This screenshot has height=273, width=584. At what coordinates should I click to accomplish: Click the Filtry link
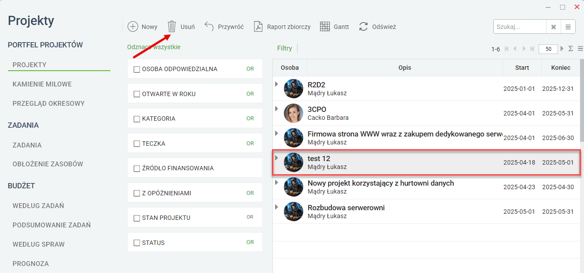[285, 48]
